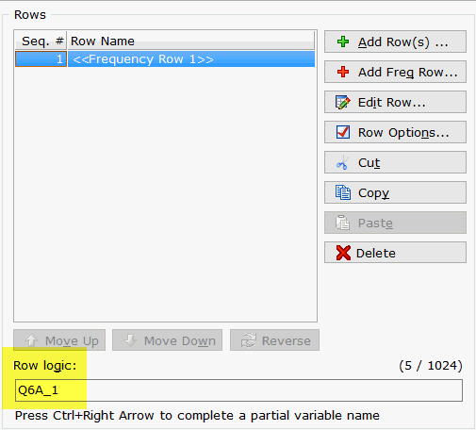
Task: Click the Copy documents icon
Action: (343, 192)
